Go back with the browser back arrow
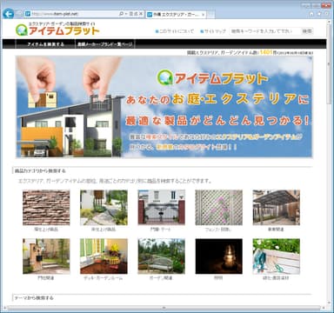This screenshot has height=313, width=334. (x=8, y=13)
